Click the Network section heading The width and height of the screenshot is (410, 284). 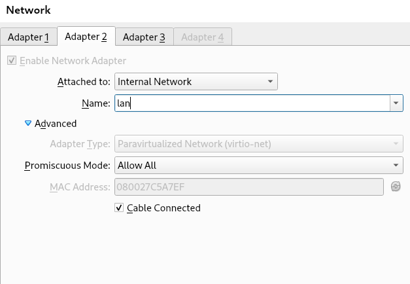28,10
